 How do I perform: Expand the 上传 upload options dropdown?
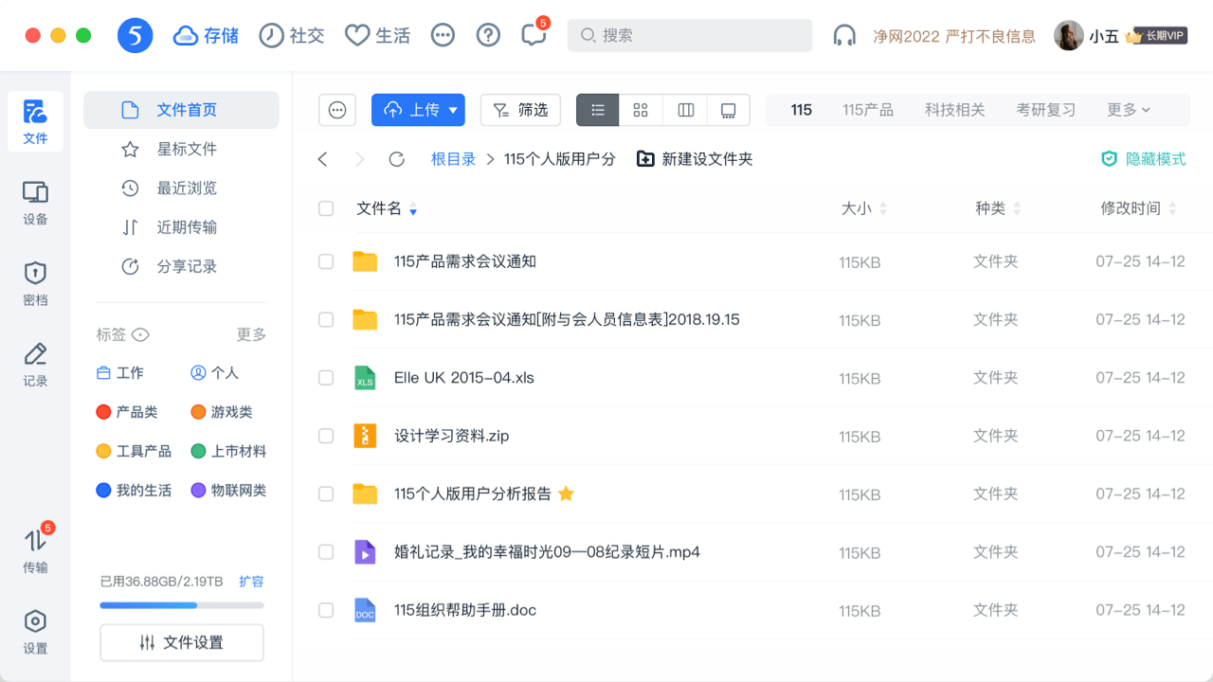point(453,110)
